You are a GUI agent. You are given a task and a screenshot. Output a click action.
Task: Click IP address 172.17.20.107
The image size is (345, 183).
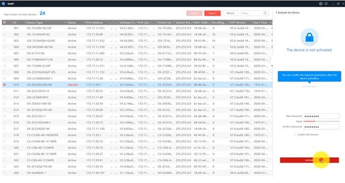95,173
